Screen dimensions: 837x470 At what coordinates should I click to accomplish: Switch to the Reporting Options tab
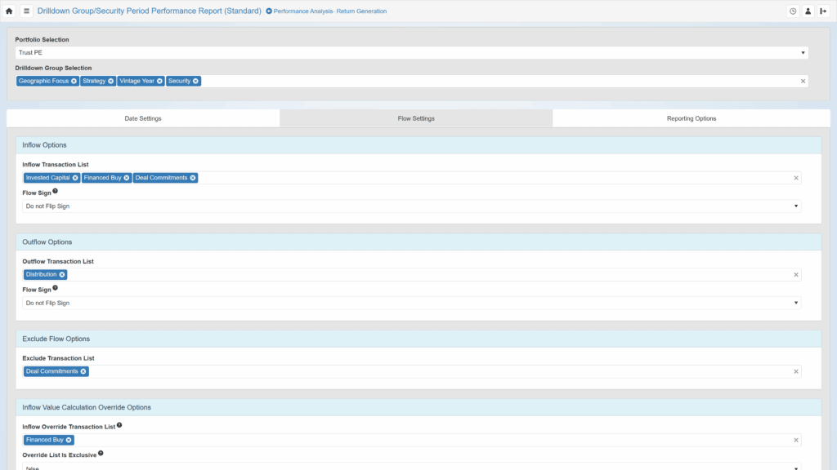coord(692,118)
